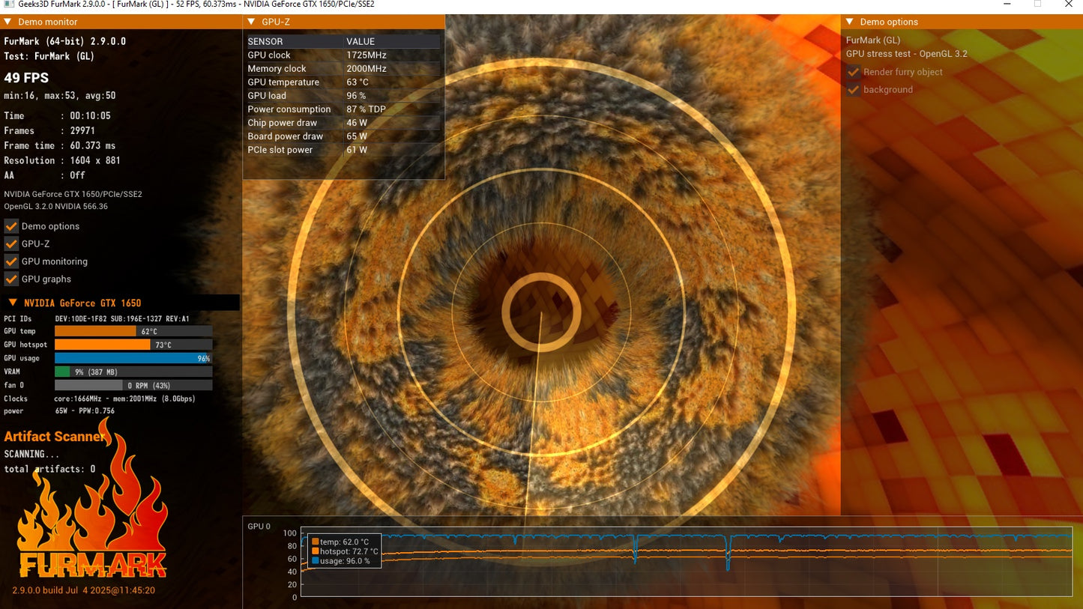Click the OpenGL 3.2.0 NVIDIA 566.36 line

point(56,206)
